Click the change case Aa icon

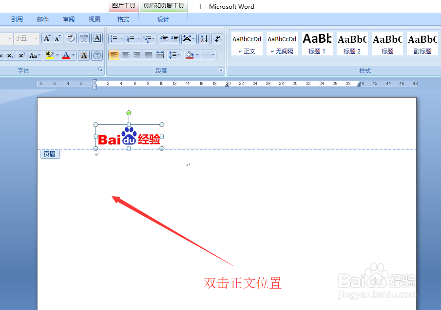point(35,55)
